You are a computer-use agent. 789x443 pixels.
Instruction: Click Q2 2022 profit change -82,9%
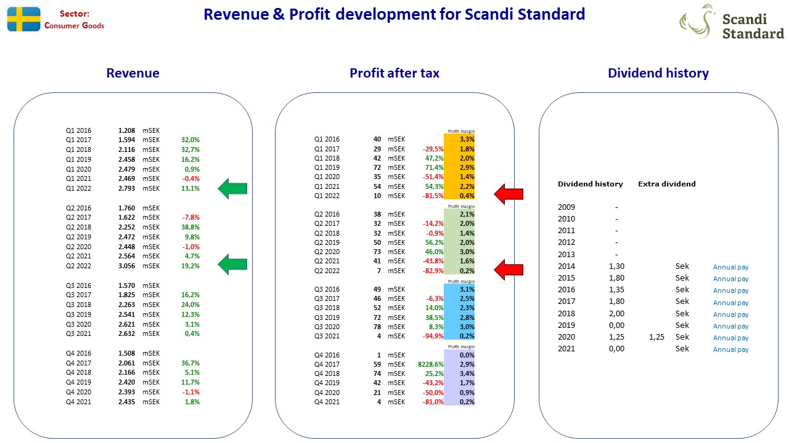pos(433,271)
